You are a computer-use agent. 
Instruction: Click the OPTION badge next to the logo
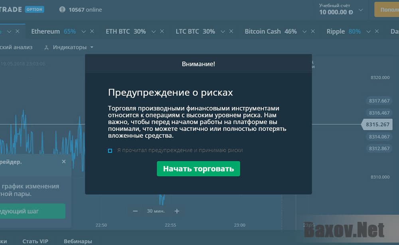point(34,9)
